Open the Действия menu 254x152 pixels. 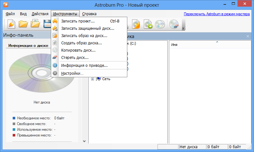[40, 14]
